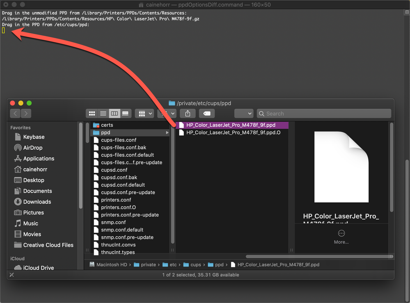Click the Share toolbar button
This screenshot has height=303, width=410.
click(x=188, y=113)
